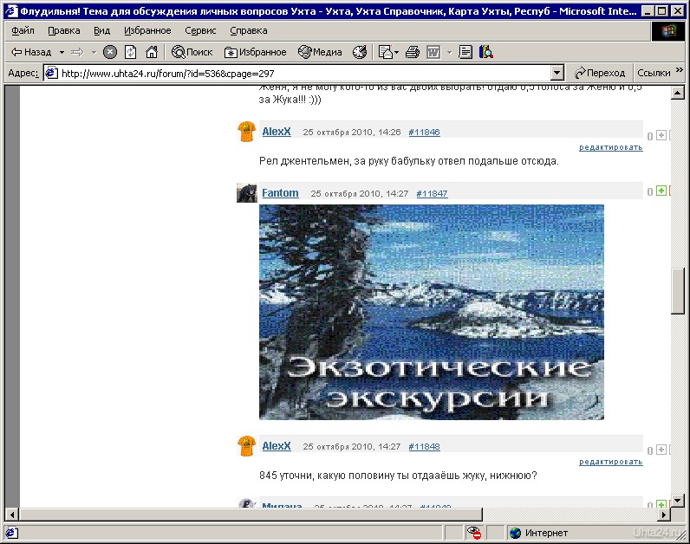690x544 pixels.
Task: Open the Сервис menu
Action: pyautogui.click(x=200, y=31)
